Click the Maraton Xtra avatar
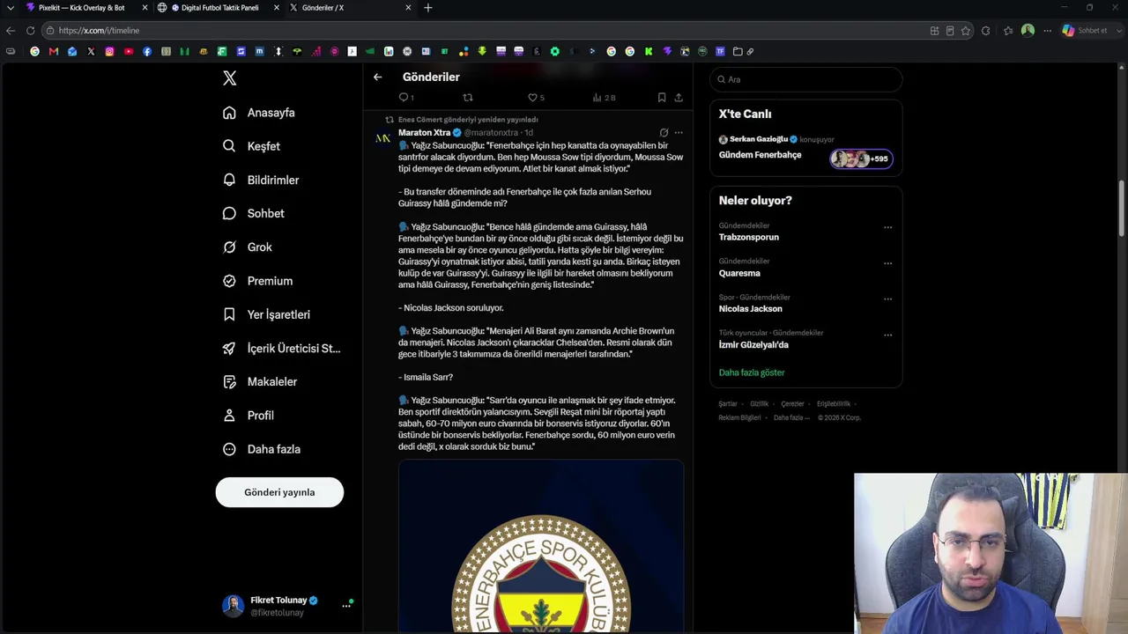 [x=382, y=138]
